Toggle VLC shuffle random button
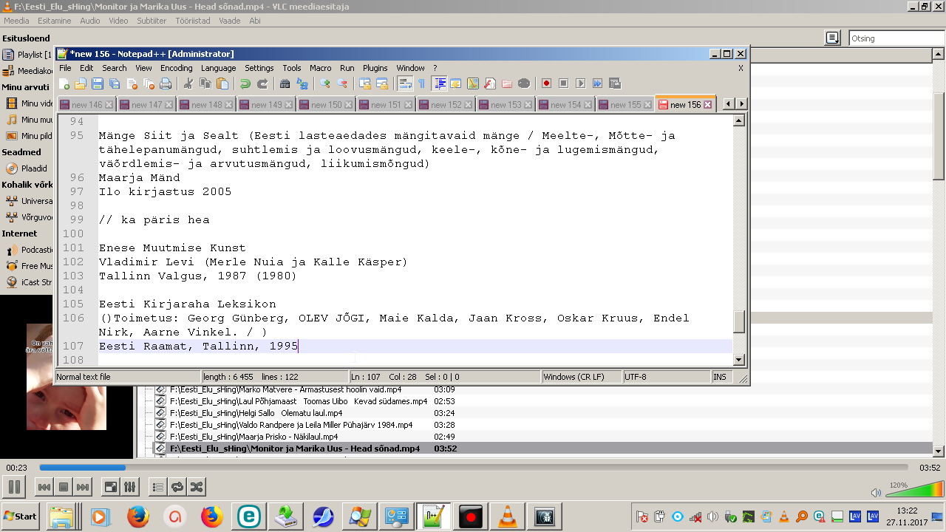The image size is (946, 532). point(196,487)
